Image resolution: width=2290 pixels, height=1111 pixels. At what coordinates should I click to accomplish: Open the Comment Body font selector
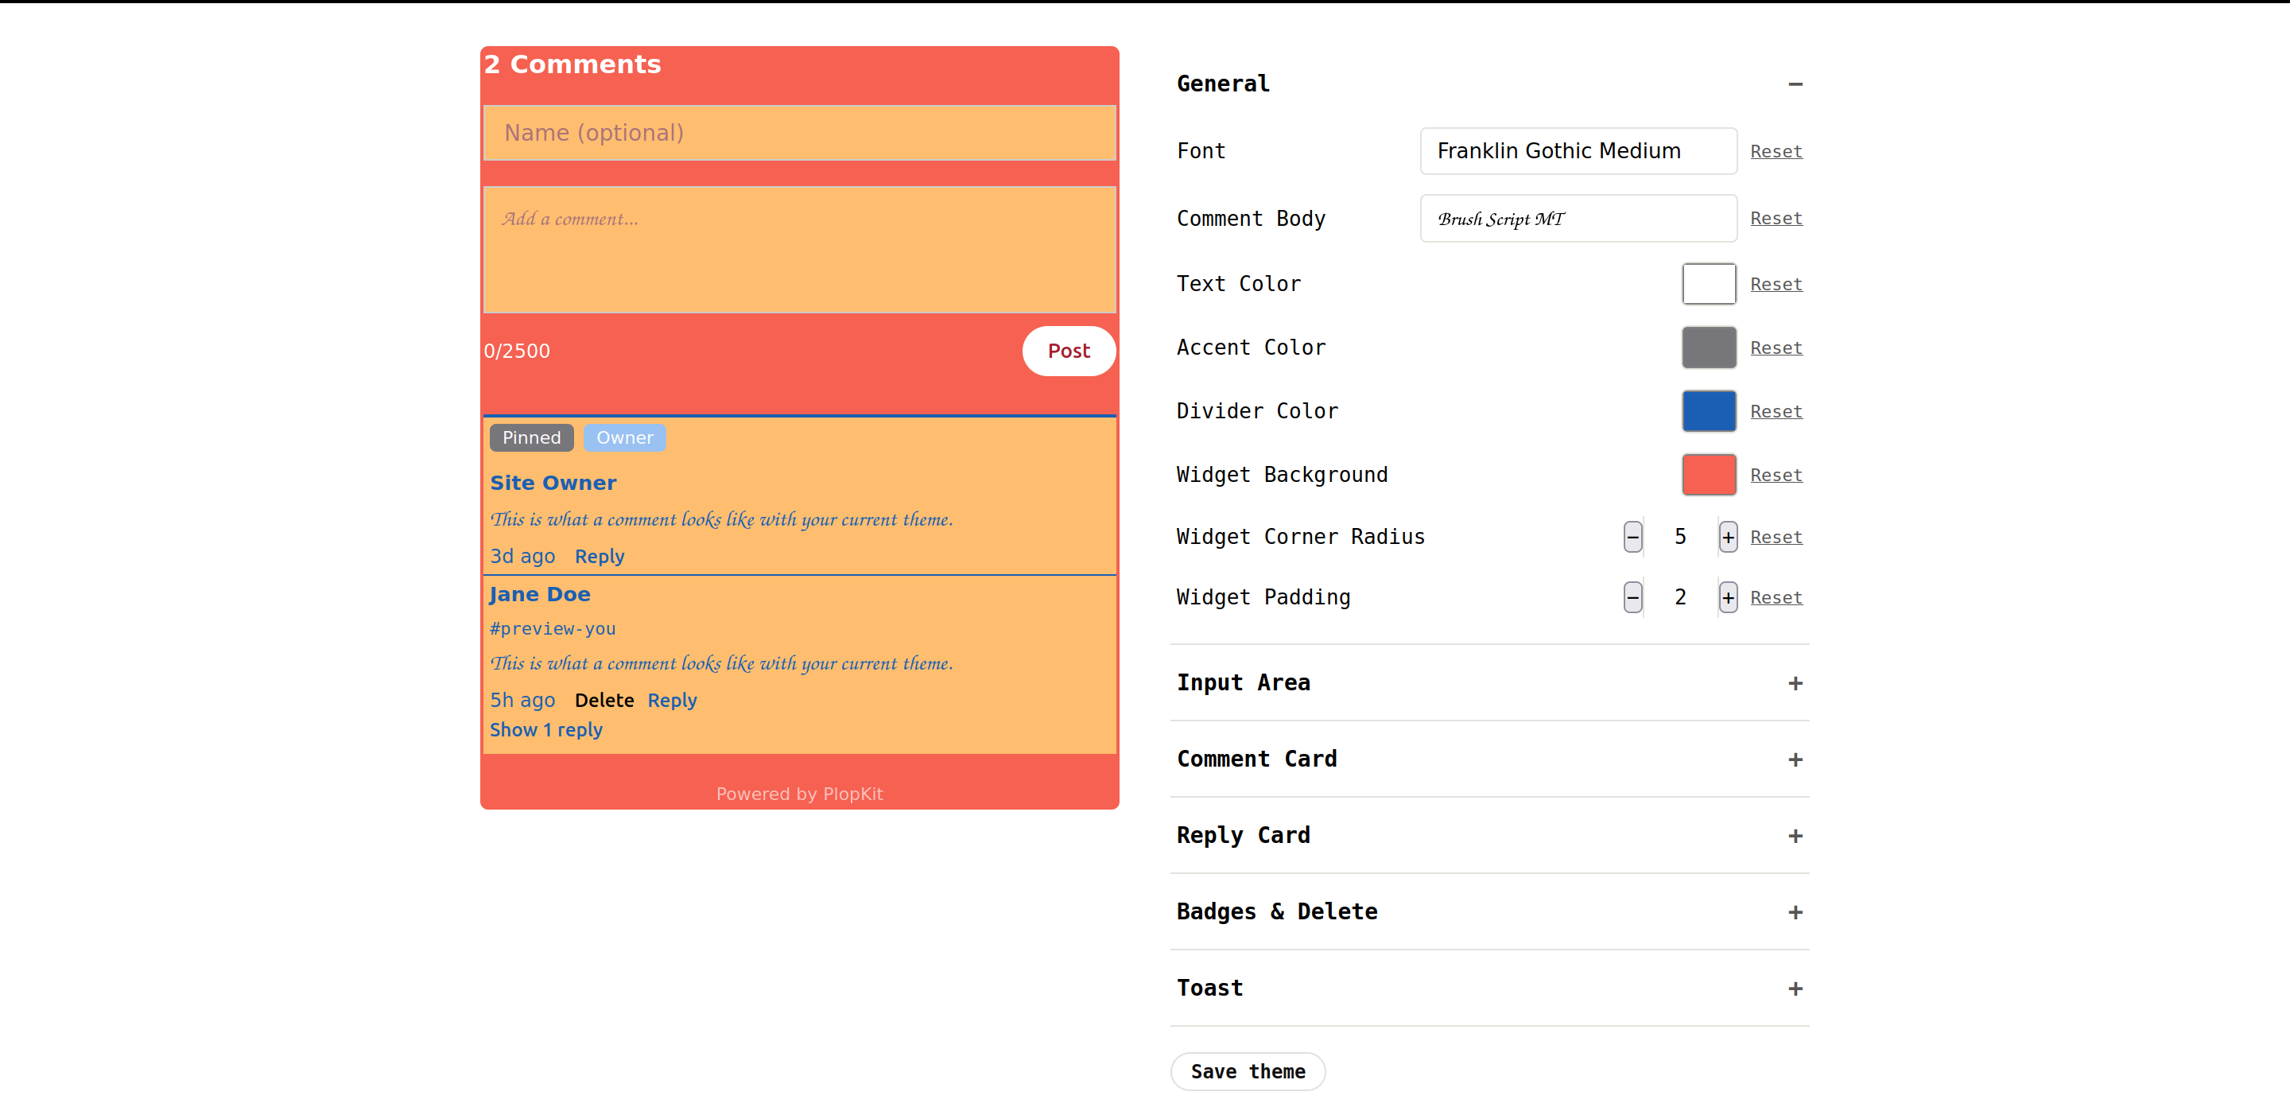1578,219
